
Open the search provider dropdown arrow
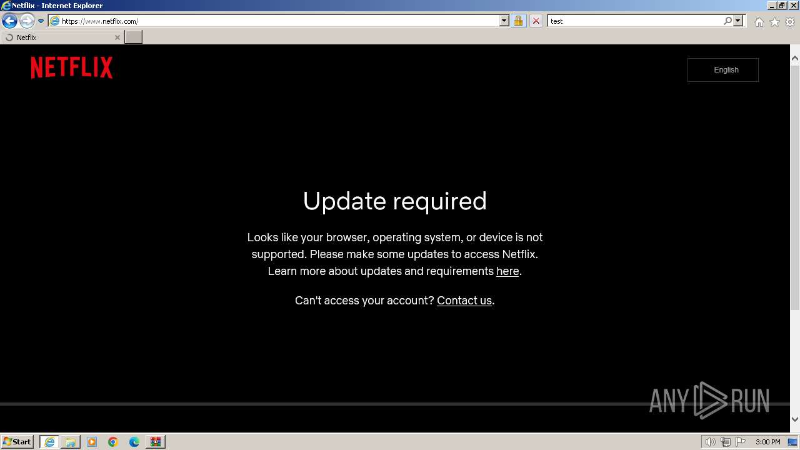(x=738, y=21)
